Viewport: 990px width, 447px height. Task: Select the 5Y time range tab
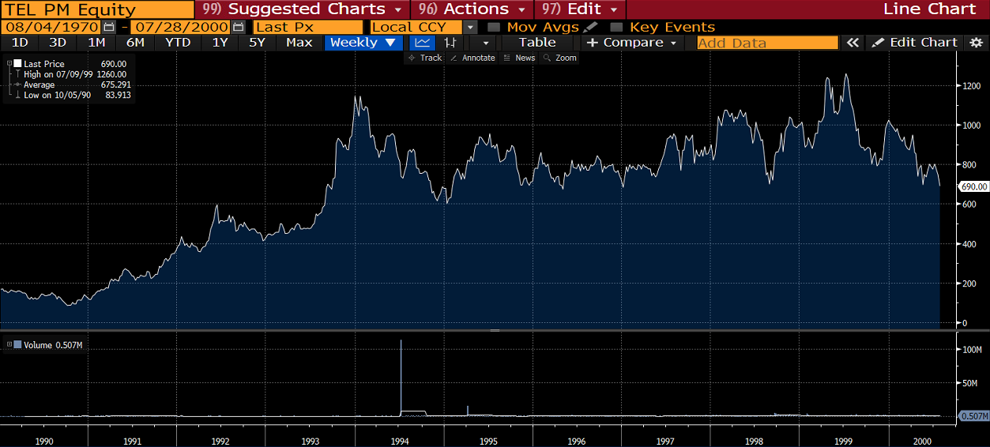tap(257, 43)
